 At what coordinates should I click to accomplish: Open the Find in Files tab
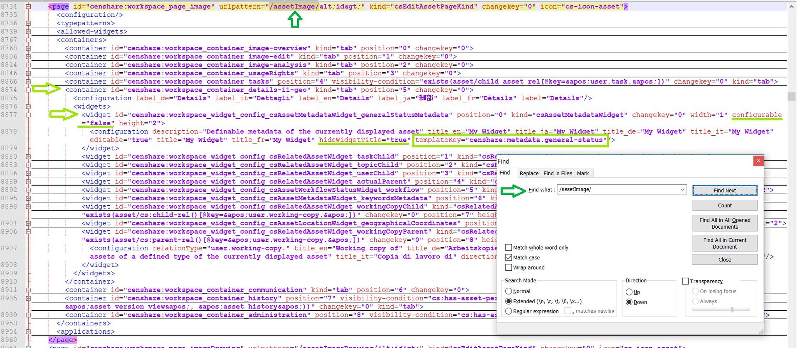557,173
